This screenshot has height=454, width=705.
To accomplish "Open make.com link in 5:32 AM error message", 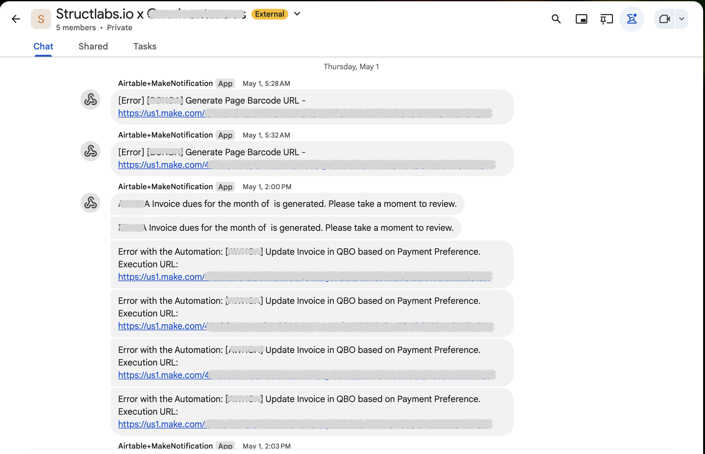I will [x=307, y=165].
